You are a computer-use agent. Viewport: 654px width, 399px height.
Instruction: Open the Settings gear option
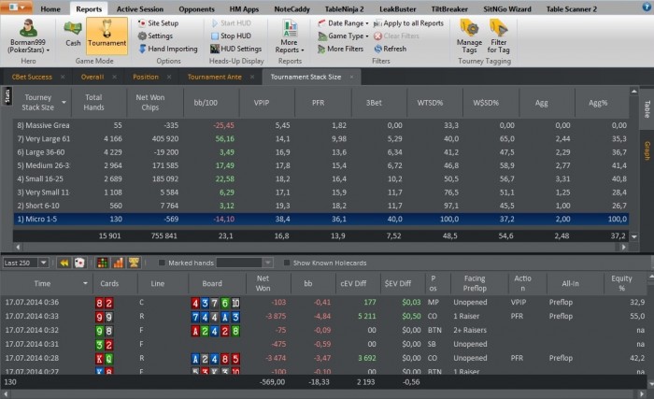[x=155, y=36]
